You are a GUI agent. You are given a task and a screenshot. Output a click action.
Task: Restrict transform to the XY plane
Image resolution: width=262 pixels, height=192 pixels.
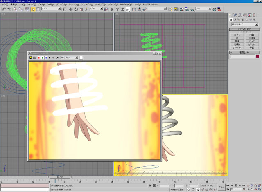click(x=128, y=9)
